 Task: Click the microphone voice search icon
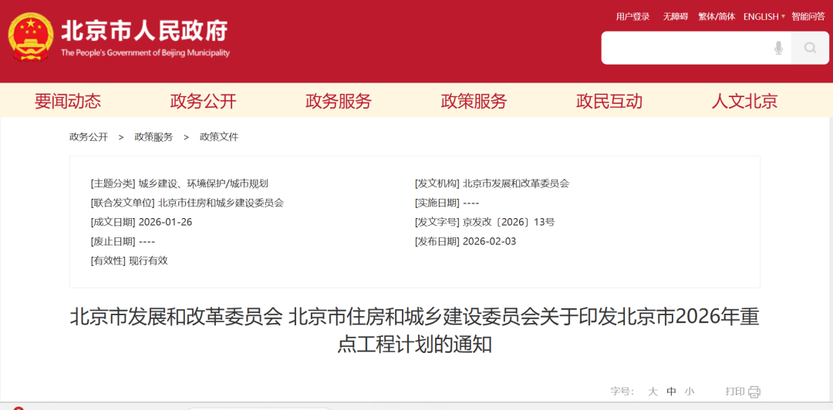(x=778, y=49)
